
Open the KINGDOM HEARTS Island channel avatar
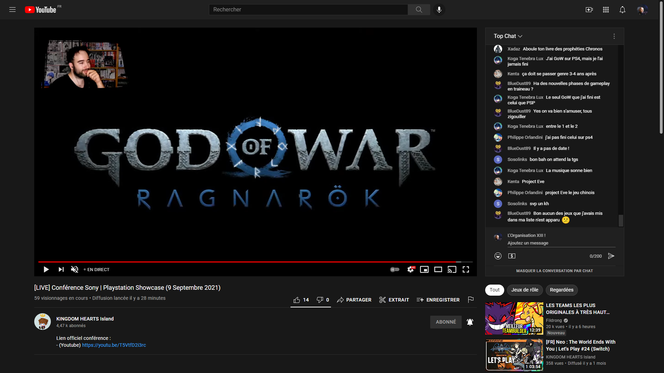(43, 322)
